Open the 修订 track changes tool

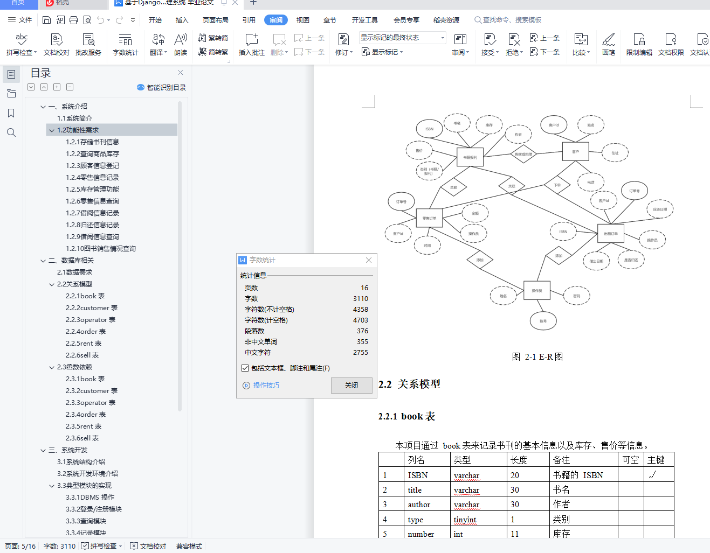tap(343, 44)
